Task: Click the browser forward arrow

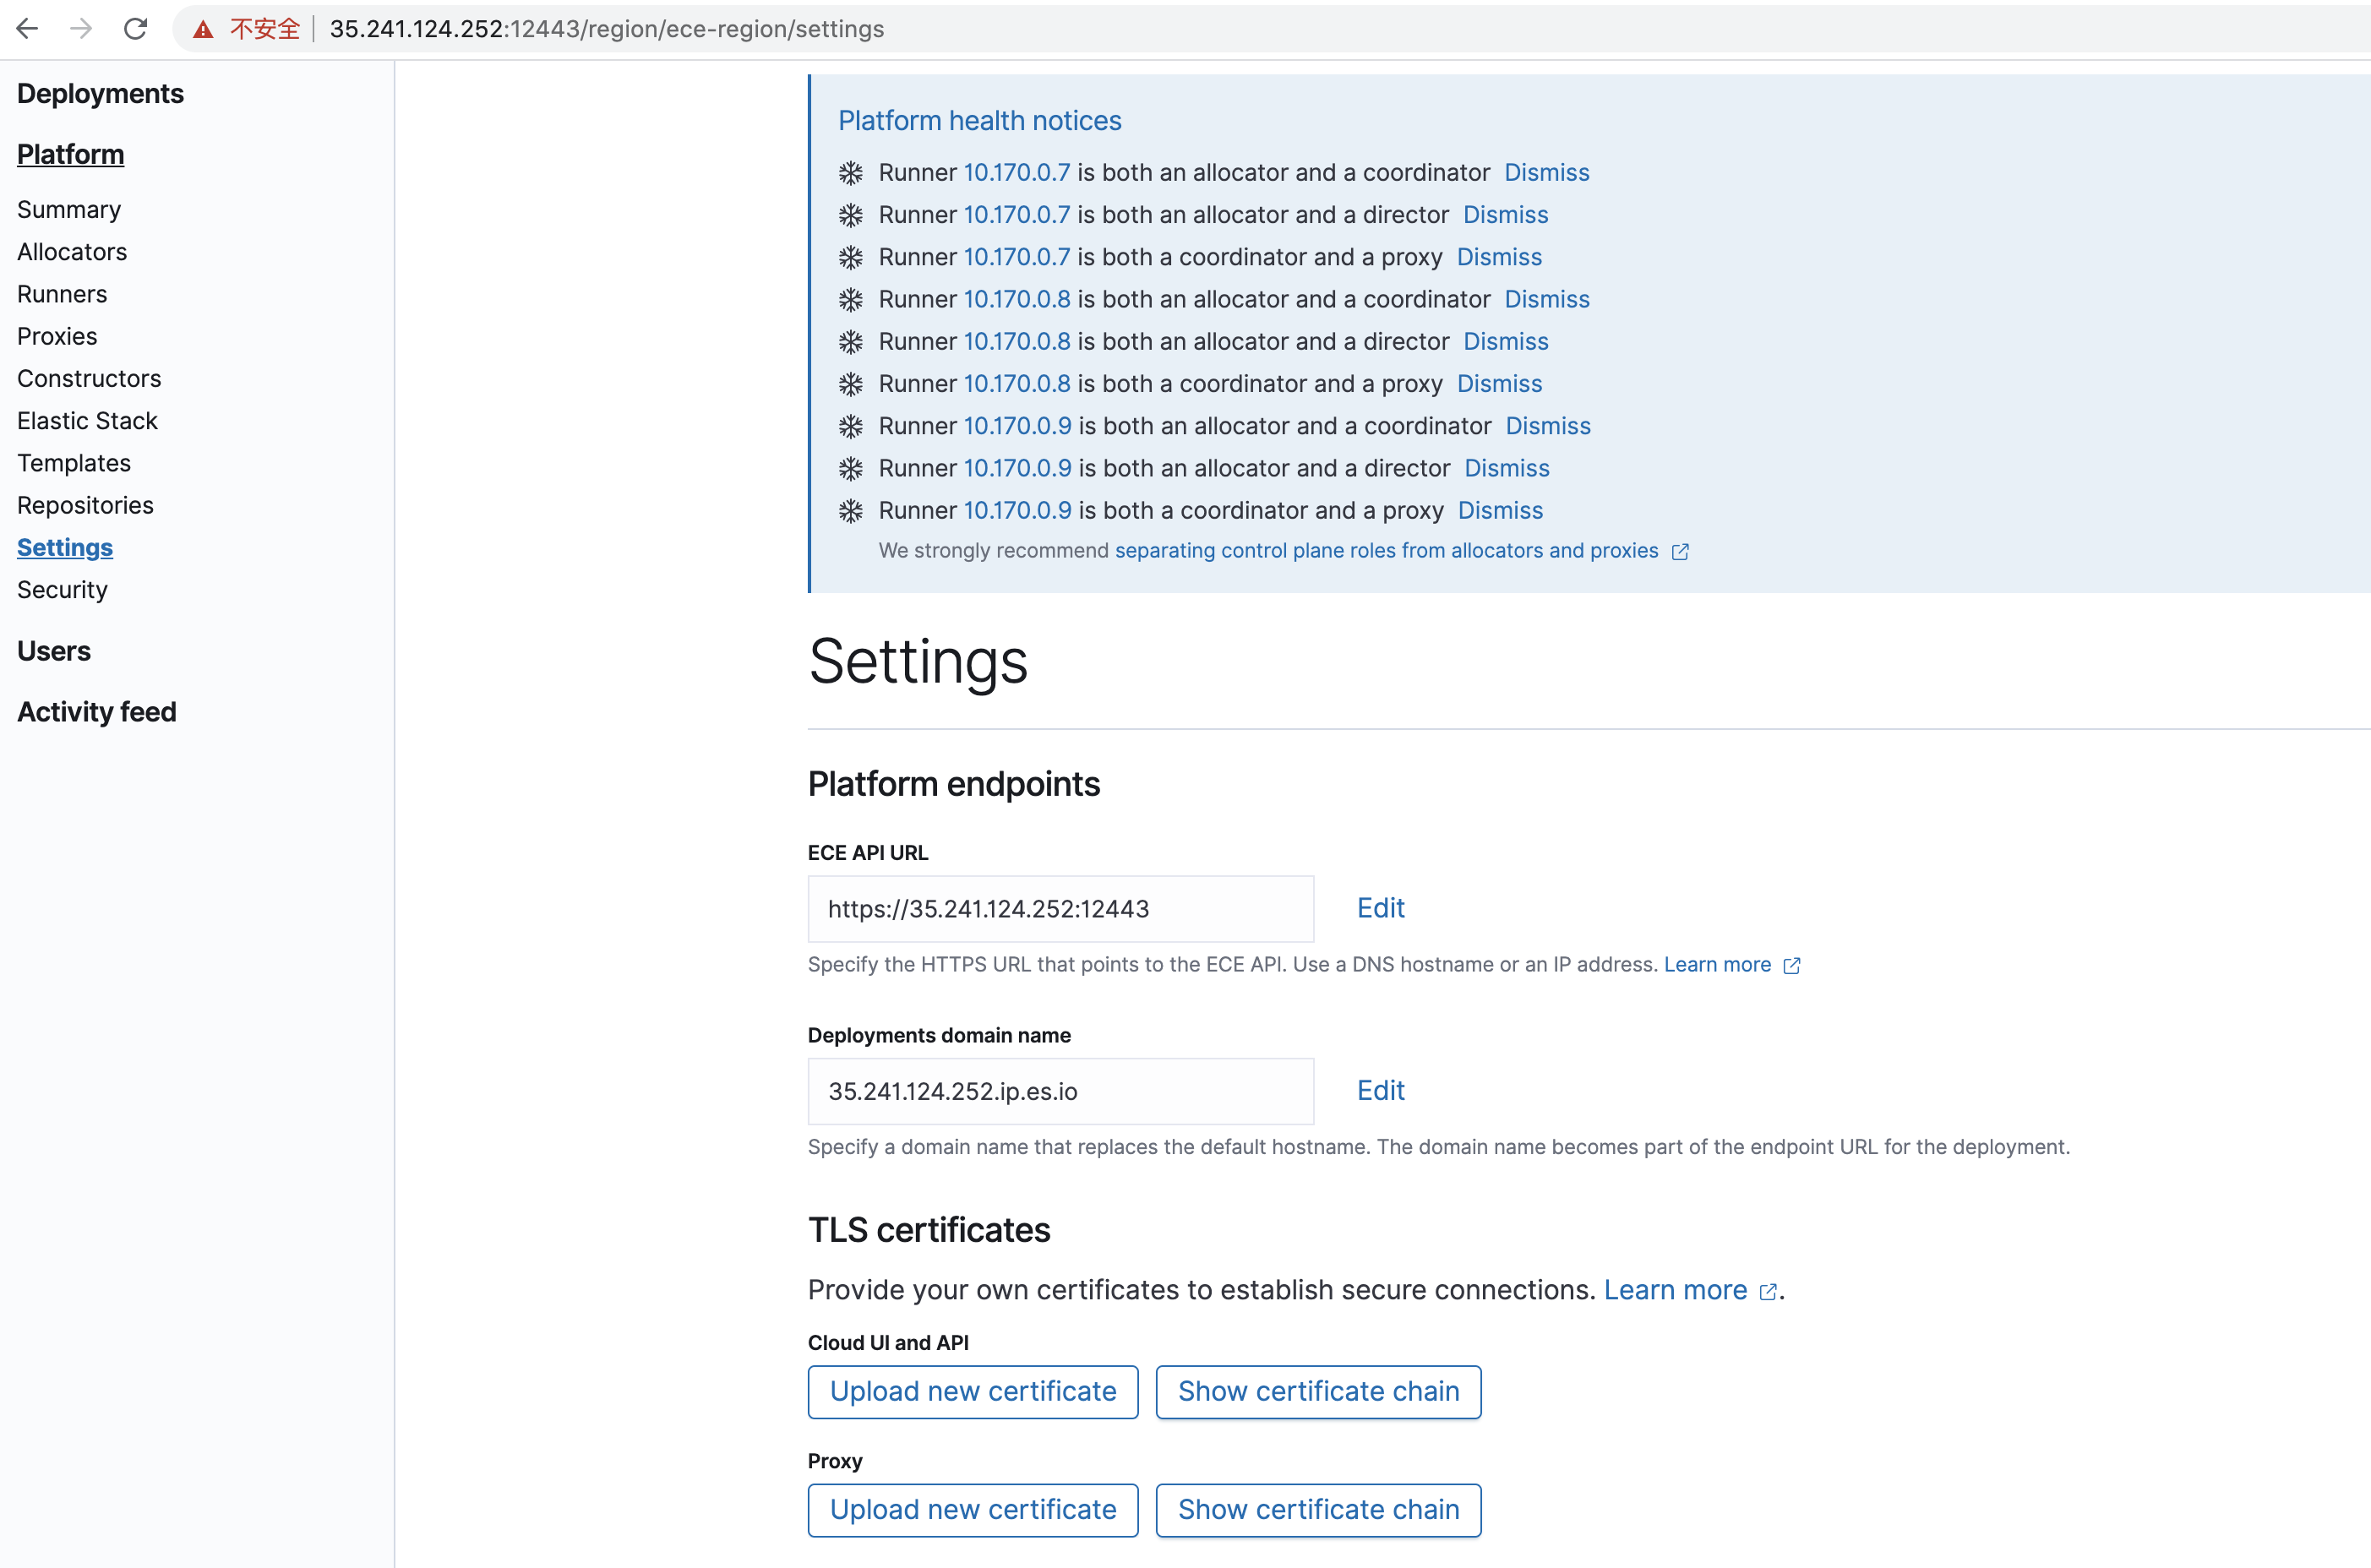Action: (81, 29)
